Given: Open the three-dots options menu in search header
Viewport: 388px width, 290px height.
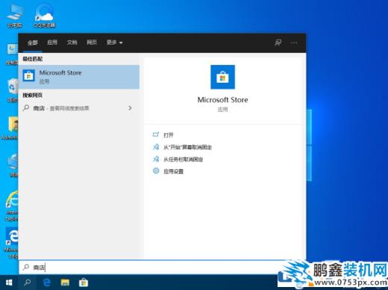Looking at the screenshot, I should [x=294, y=42].
